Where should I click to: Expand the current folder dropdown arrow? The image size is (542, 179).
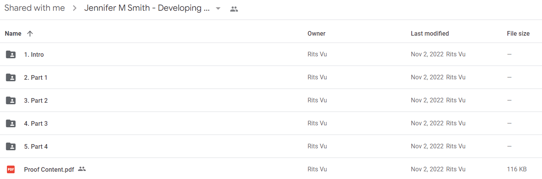pyautogui.click(x=218, y=8)
